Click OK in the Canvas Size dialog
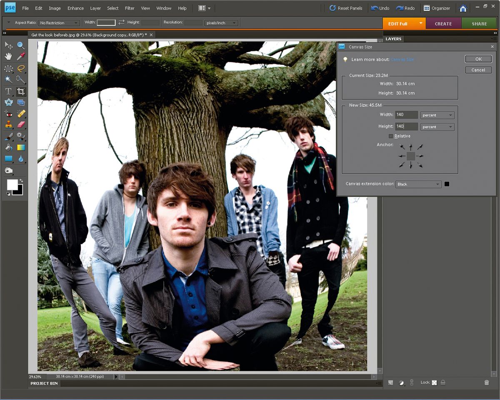The image size is (500, 400). (478, 59)
